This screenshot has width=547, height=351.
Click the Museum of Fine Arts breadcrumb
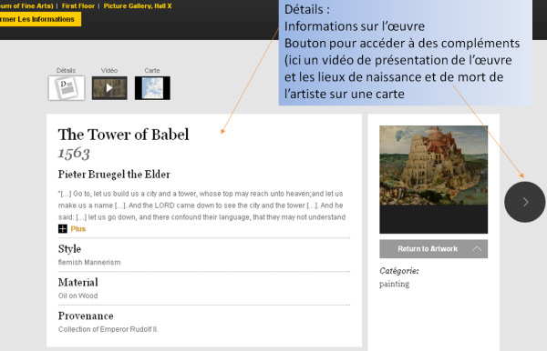(26, 6)
